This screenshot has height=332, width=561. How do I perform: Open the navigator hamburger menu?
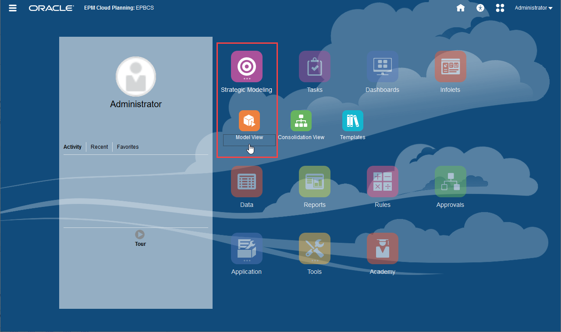click(x=13, y=7)
